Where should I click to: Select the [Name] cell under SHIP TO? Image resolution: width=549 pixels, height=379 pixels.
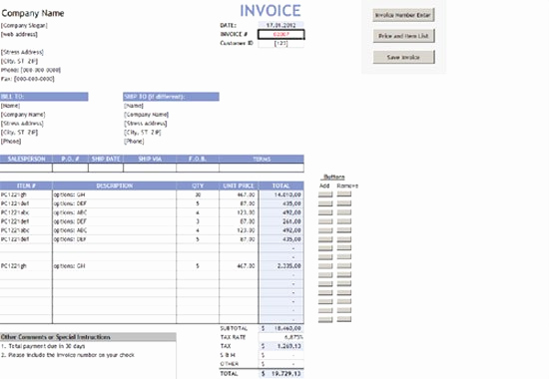coord(134,106)
